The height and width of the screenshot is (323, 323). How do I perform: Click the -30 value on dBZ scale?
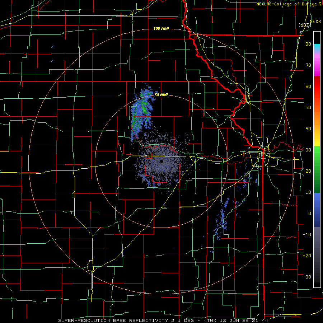pos(307,277)
